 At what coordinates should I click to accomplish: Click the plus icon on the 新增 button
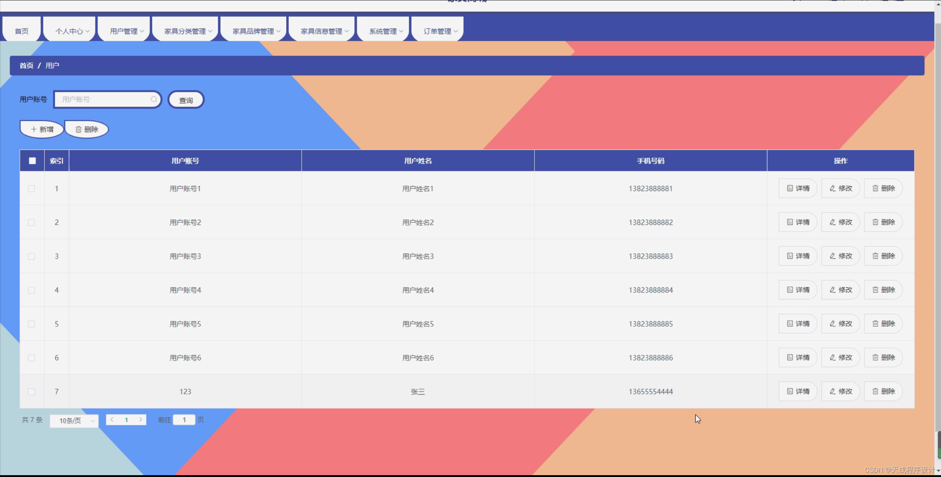coord(34,129)
